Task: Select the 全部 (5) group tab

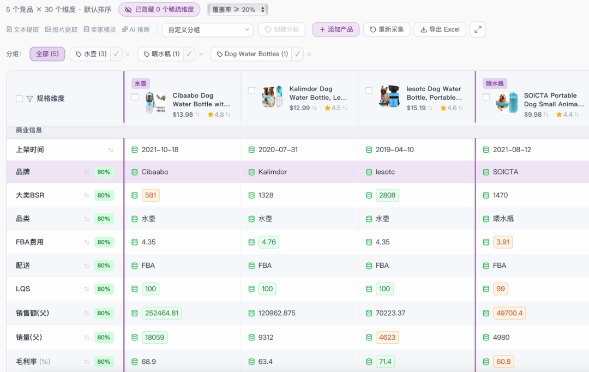Action: [x=47, y=54]
